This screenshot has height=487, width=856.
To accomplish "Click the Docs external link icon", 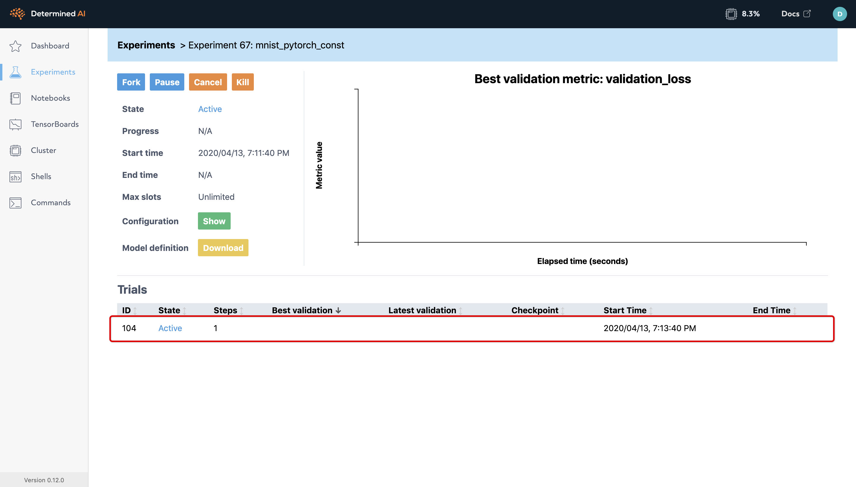I will [807, 13].
